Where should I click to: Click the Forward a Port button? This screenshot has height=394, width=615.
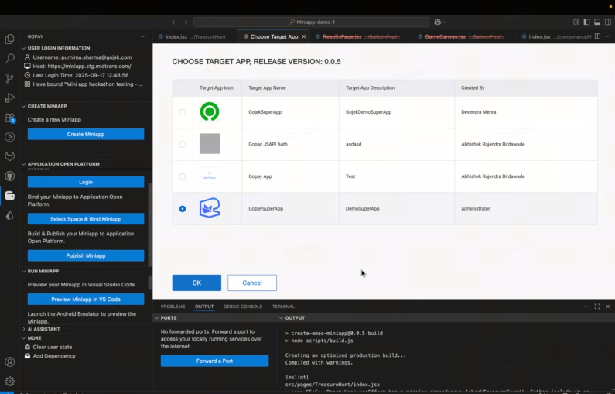pos(214,361)
